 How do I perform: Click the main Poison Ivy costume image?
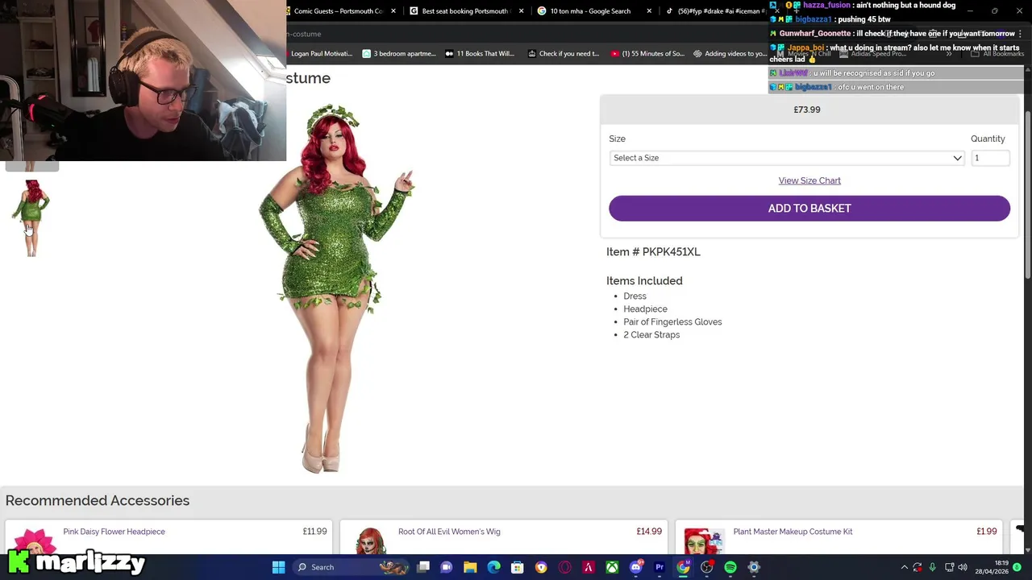click(336, 288)
